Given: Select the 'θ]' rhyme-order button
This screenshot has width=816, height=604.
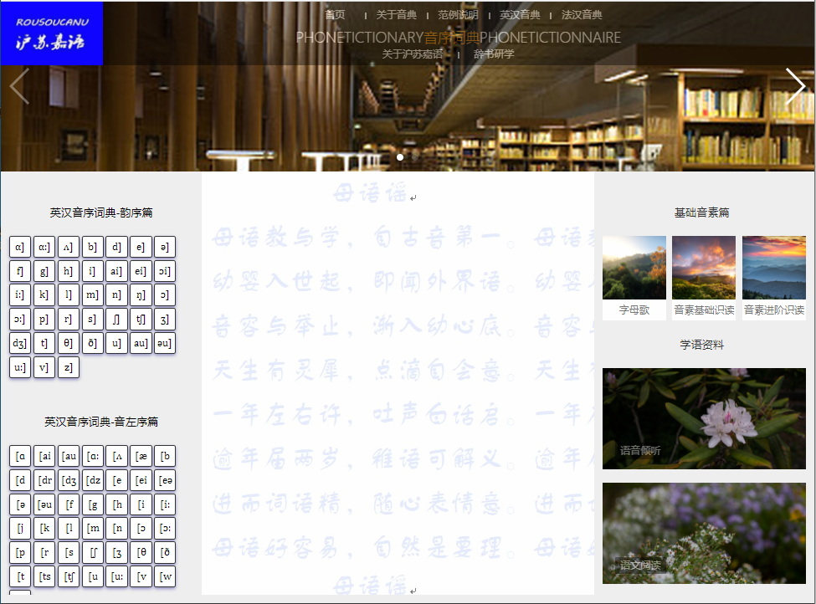Looking at the screenshot, I should [68, 343].
